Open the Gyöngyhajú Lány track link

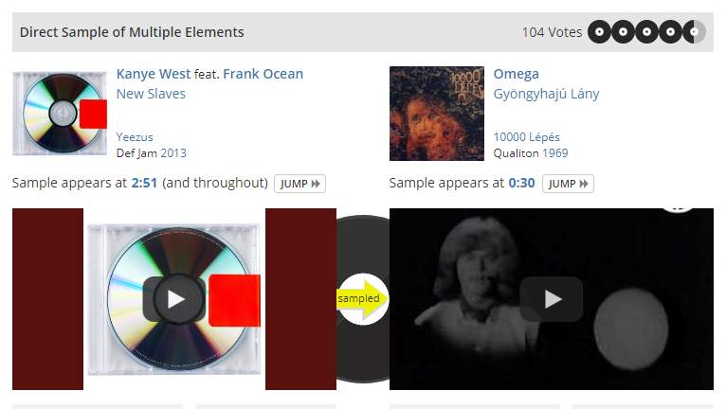click(x=546, y=94)
